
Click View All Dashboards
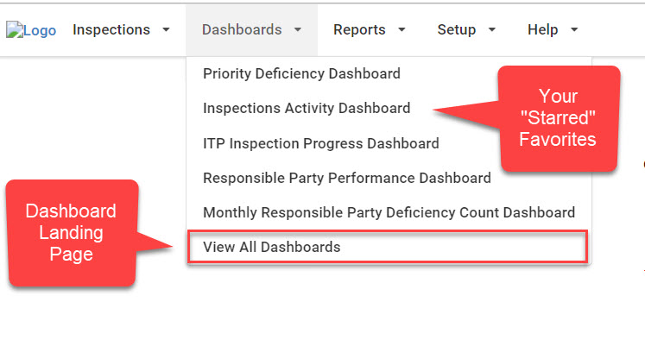(388, 247)
